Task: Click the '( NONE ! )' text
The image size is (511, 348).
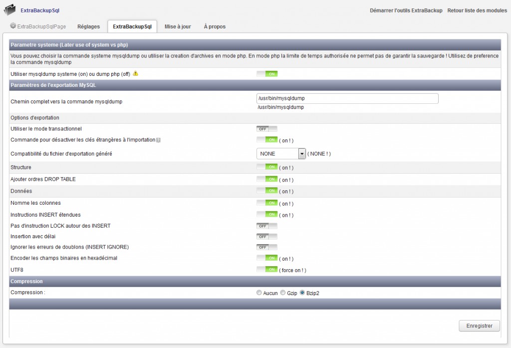Action: (x=319, y=154)
